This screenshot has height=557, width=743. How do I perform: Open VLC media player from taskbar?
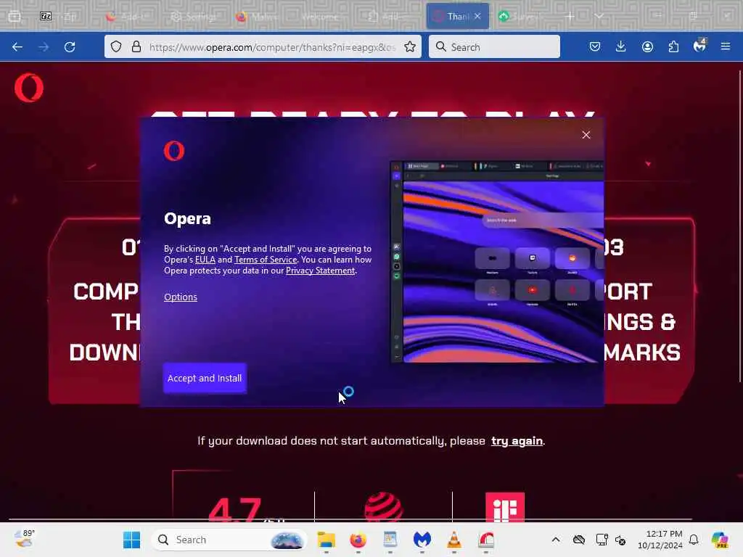(x=453, y=540)
